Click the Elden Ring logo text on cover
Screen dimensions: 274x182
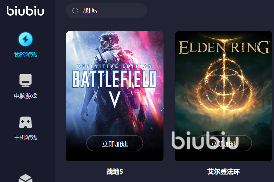224,47
